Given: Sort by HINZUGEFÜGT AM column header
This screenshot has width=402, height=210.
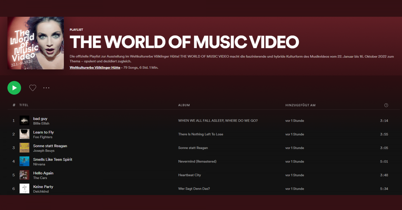Looking at the screenshot, I should pyautogui.click(x=301, y=105).
